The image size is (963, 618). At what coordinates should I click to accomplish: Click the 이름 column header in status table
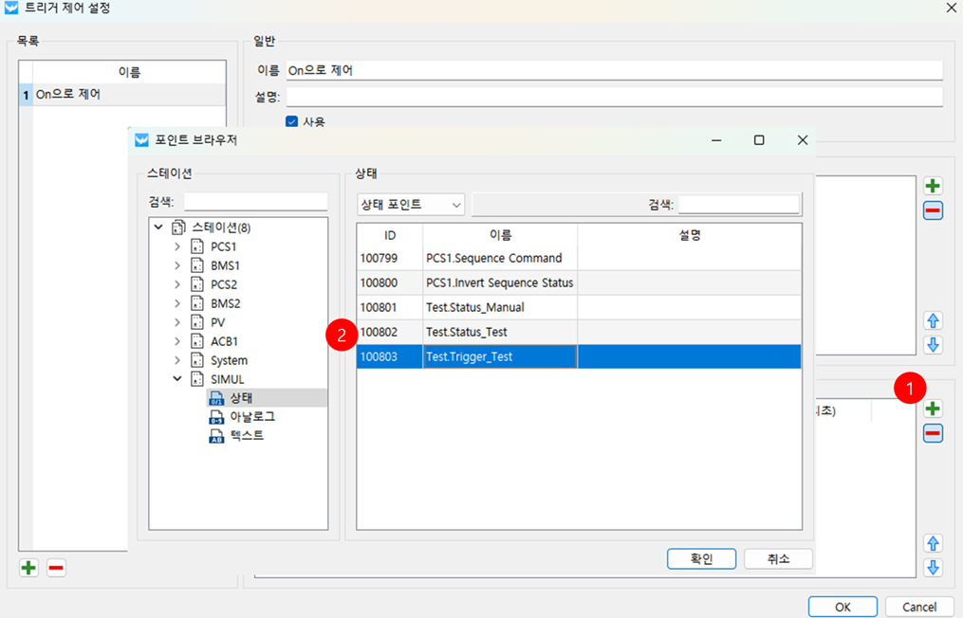(500, 235)
